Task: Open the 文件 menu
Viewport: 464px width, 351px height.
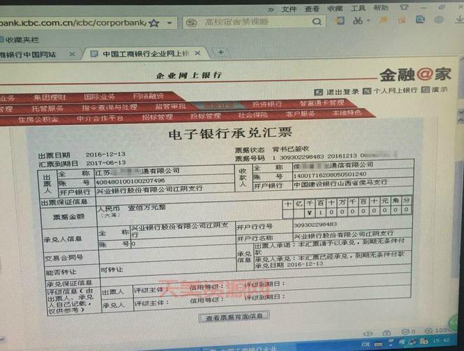Action: [289, 8]
